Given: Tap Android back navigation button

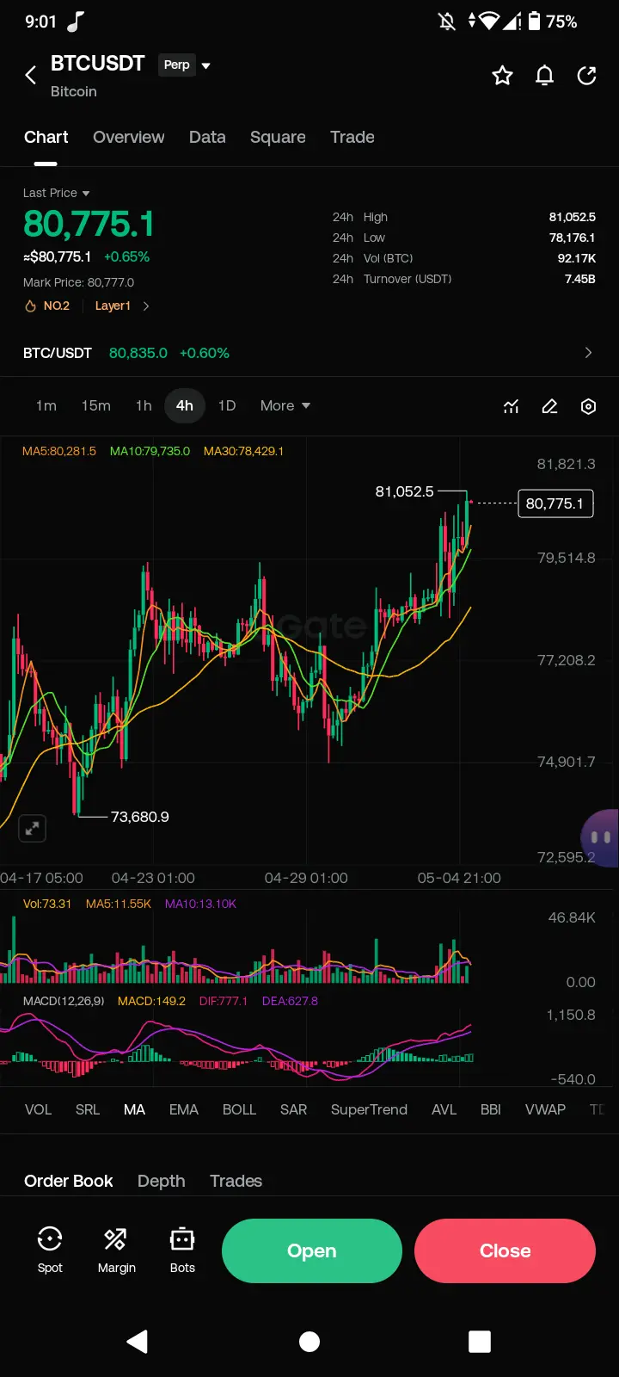Looking at the screenshot, I should pyautogui.click(x=138, y=1342).
